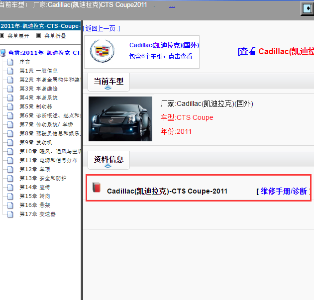This screenshot has width=314, height=300.
Task: Click page icon next to 第7章
Action: click(x=10, y=124)
